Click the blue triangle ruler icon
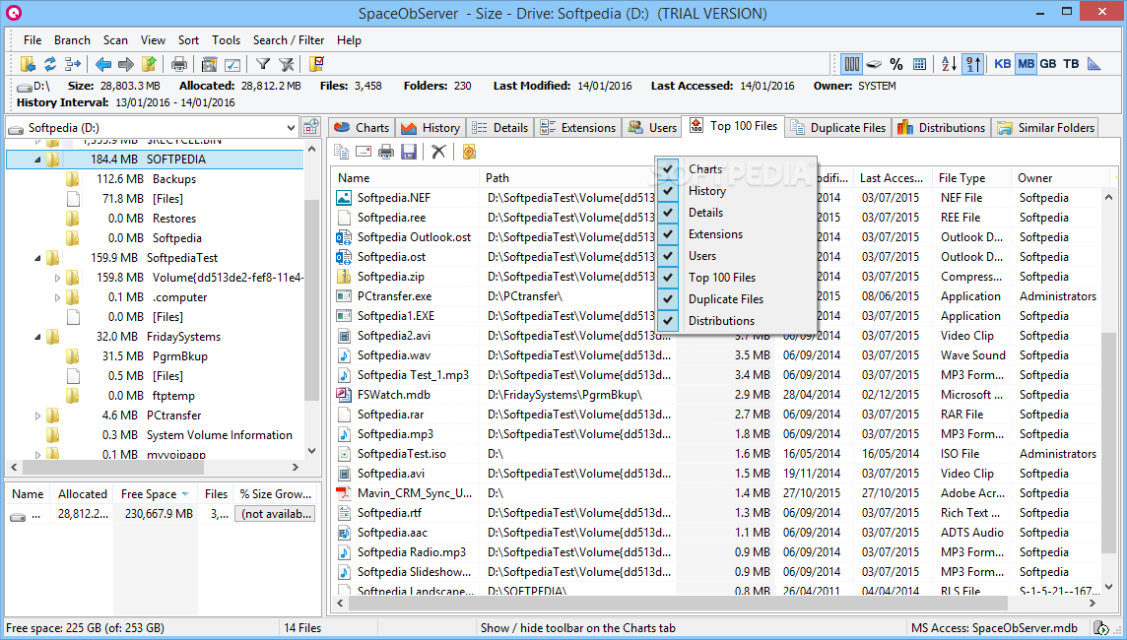Screen dimensions: 1127x640 click(x=1094, y=64)
